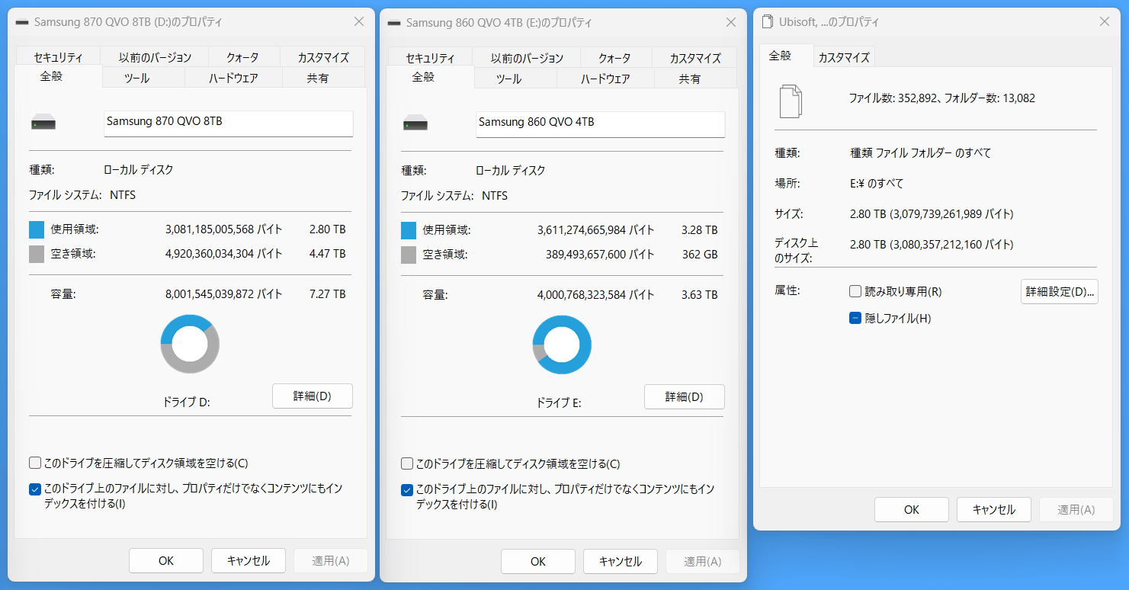Open カスタマイズ tab in E: window
Image resolution: width=1129 pixels, height=590 pixels.
click(695, 58)
